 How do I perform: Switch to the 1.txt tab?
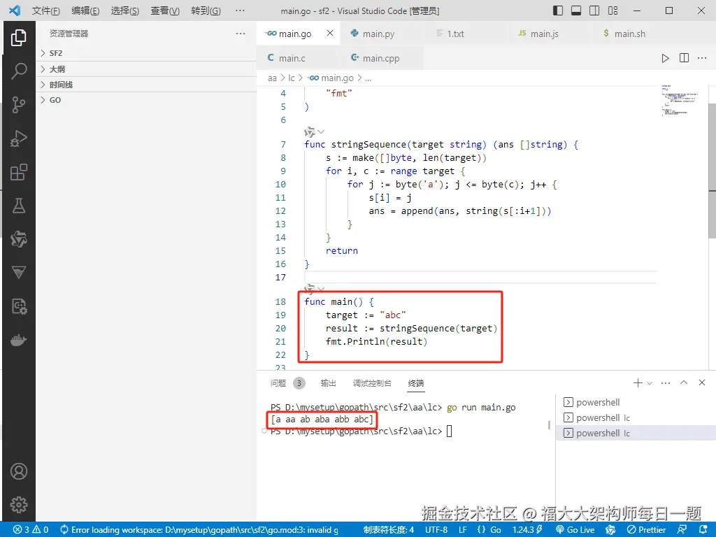click(466, 34)
